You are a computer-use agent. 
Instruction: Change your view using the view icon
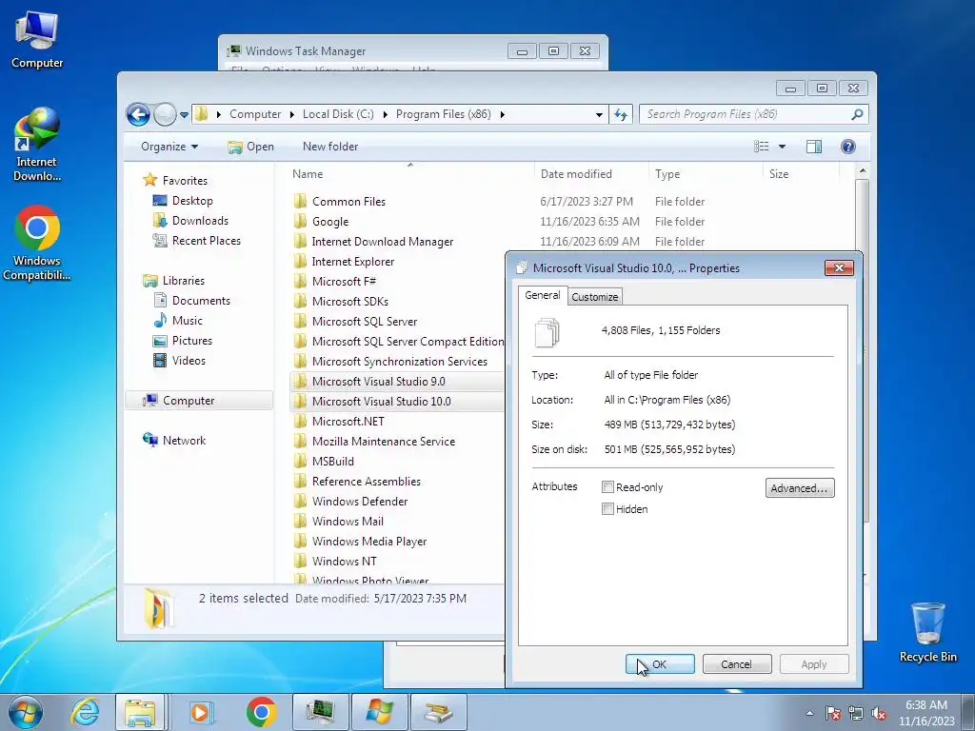tap(762, 147)
